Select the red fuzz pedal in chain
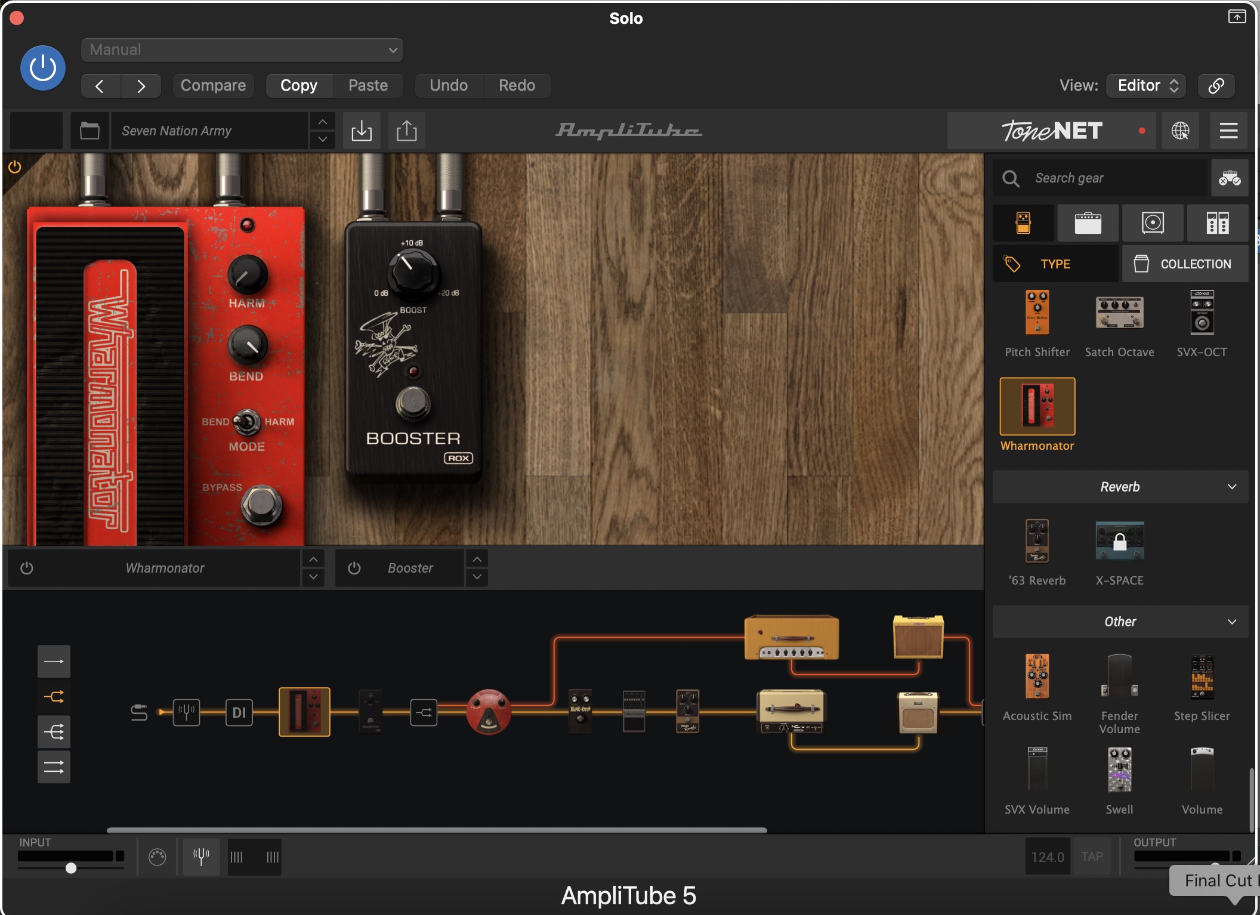This screenshot has height=915, width=1260. [489, 712]
